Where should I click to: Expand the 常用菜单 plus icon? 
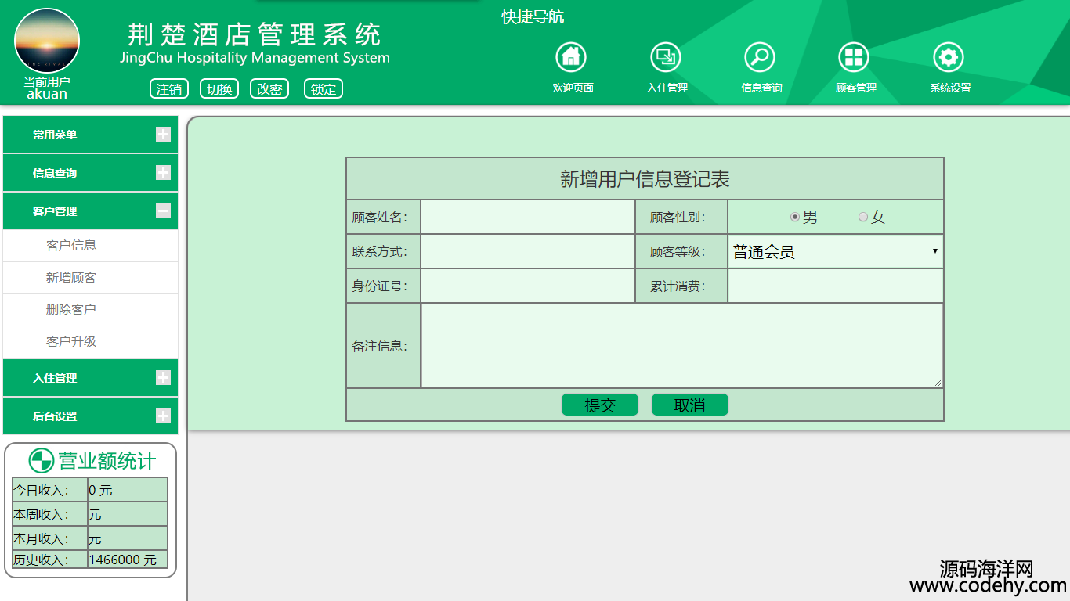(x=163, y=135)
